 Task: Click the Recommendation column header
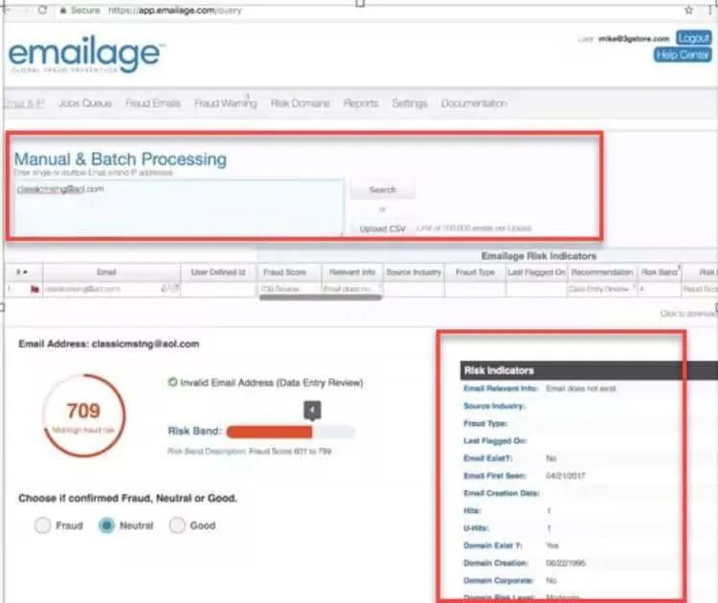point(602,272)
